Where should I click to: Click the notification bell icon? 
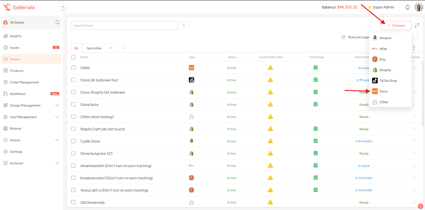point(407,7)
